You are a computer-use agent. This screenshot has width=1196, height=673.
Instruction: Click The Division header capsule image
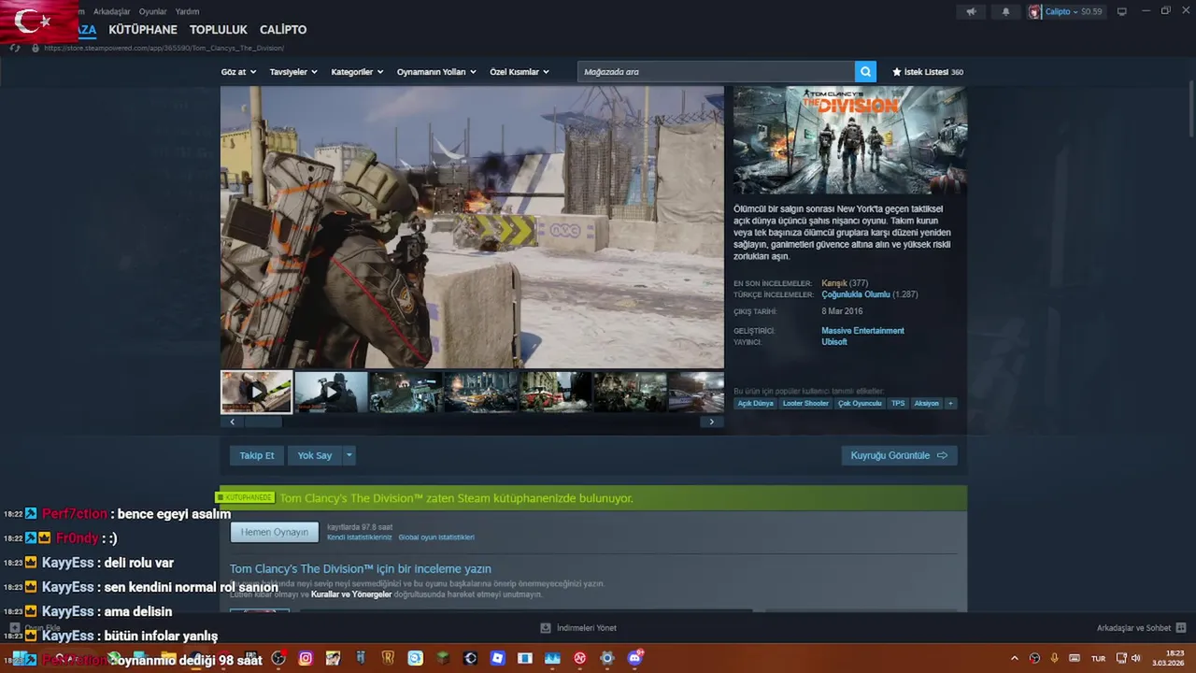tap(849, 140)
